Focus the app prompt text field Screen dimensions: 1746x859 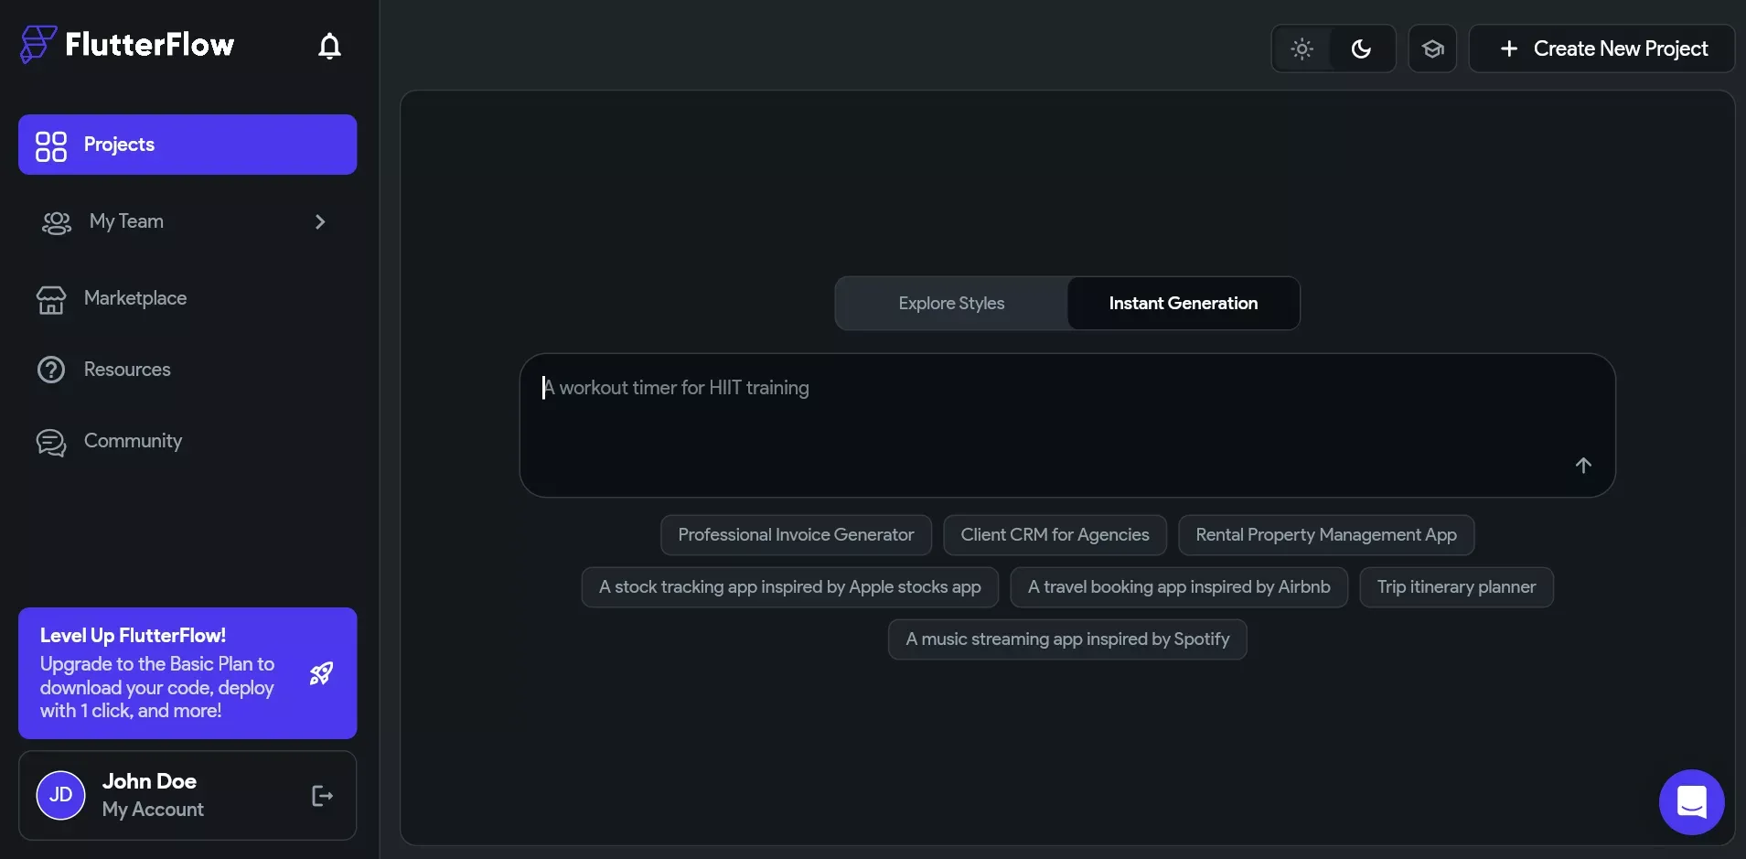1067,425
